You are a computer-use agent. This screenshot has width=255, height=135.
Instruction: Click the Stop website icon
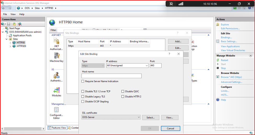[218, 68]
